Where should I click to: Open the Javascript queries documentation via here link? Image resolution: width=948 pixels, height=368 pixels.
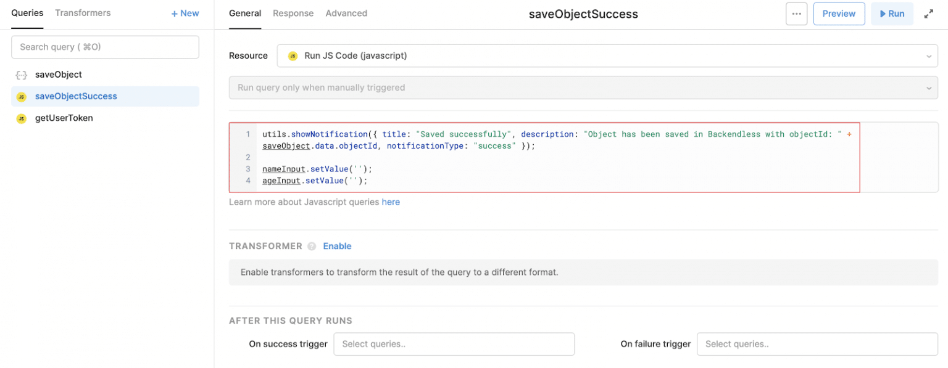click(391, 202)
